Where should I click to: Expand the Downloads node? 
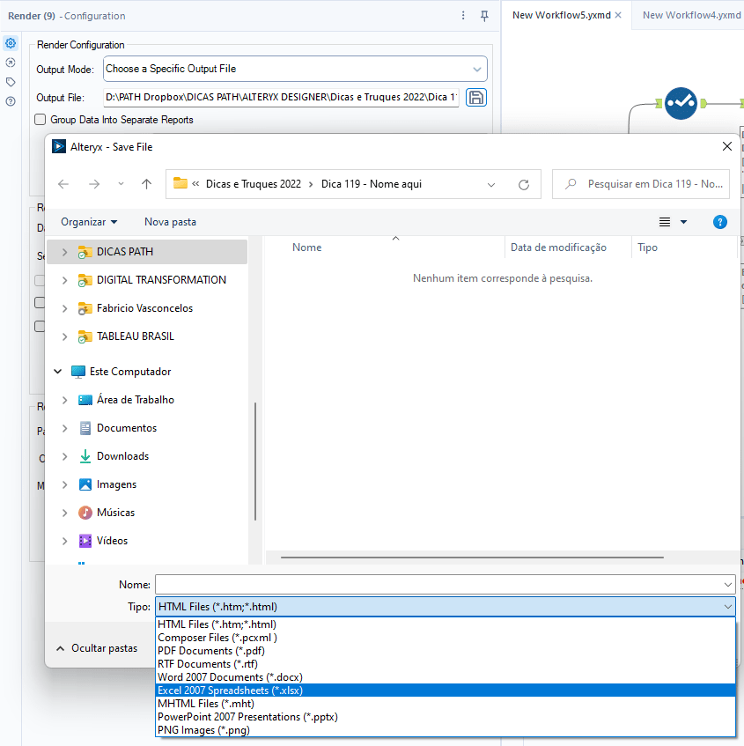pyautogui.click(x=64, y=456)
